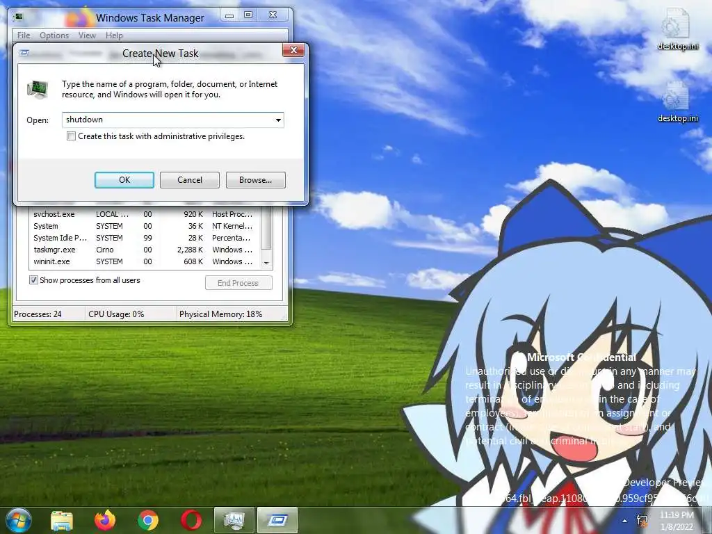
Task: Click the 'Percenta...' description cell
Action: point(231,238)
